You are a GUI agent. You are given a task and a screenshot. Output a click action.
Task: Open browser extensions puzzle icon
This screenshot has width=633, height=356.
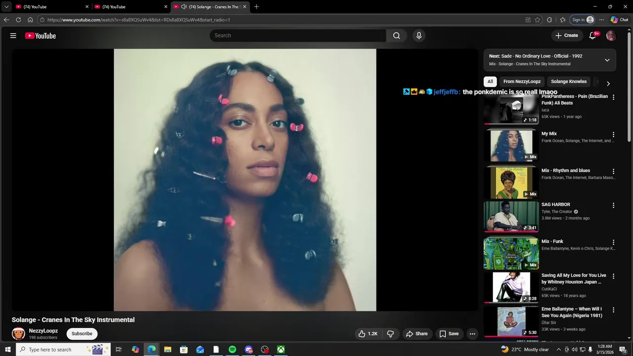[549, 20]
